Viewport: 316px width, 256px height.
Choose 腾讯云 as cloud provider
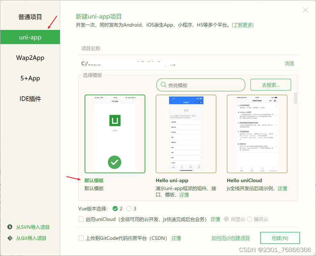tap(249, 219)
